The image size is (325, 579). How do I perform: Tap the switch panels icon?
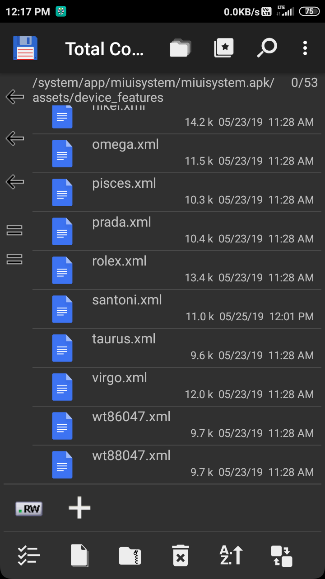pyautogui.click(x=282, y=556)
